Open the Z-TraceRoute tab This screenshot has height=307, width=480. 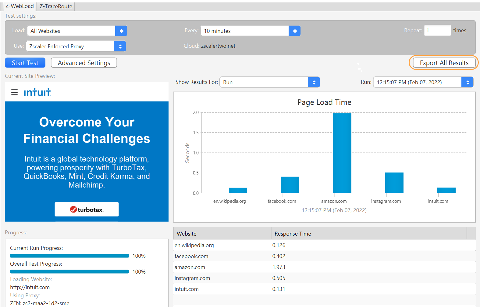tap(56, 6)
